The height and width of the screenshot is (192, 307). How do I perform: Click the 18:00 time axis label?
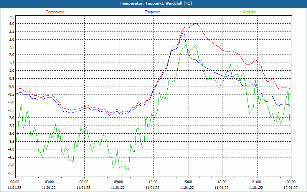click(x=222, y=182)
